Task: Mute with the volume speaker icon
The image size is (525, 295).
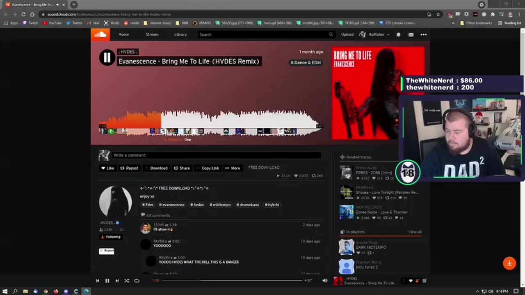Action: pos(325,281)
